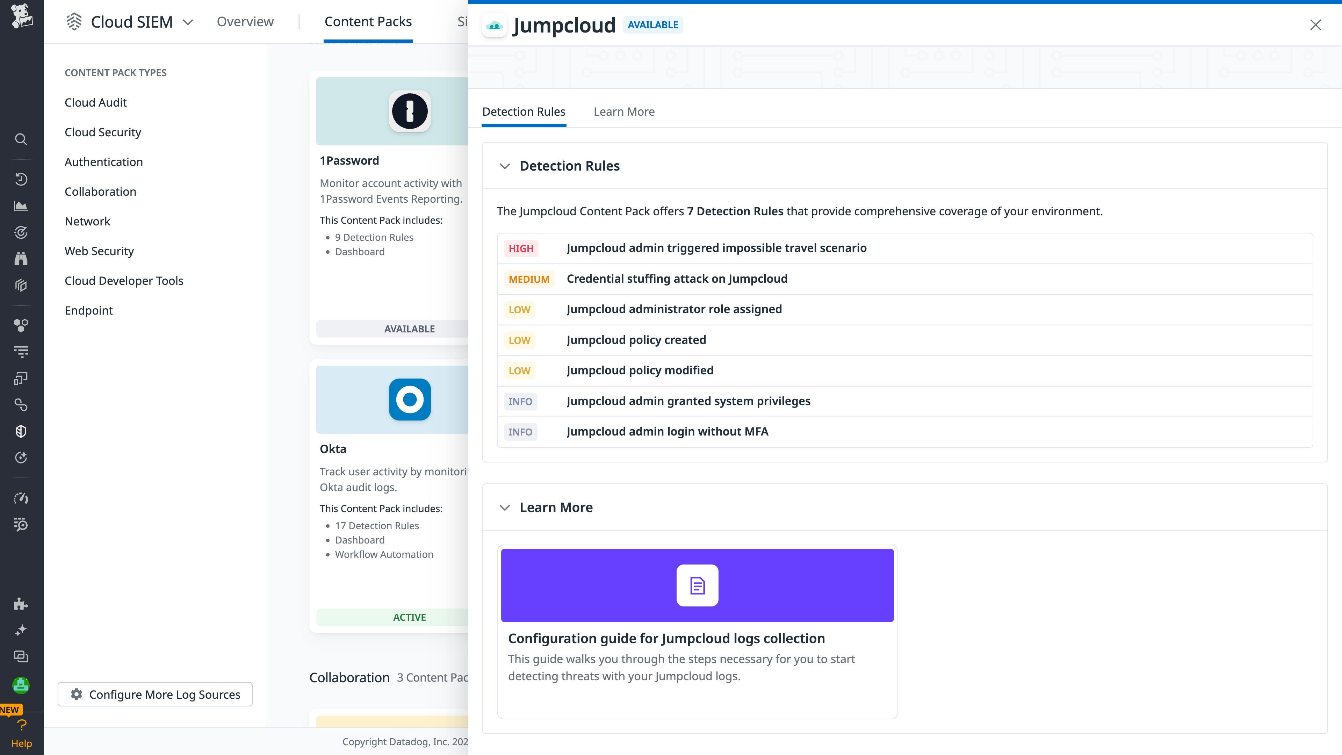The height and width of the screenshot is (755, 1342).
Task: Open Watchdog via the binoculars icon
Action: pos(21,258)
